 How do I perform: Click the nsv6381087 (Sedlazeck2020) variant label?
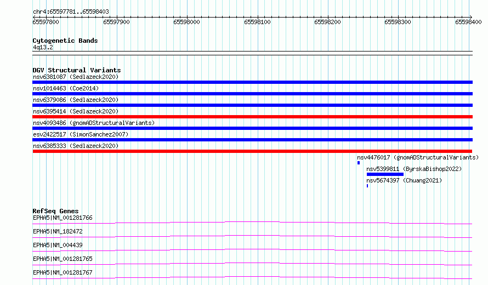[x=76, y=77]
